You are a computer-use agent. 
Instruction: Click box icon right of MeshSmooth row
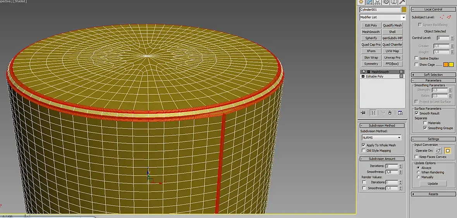pyautogui.click(x=401, y=72)
